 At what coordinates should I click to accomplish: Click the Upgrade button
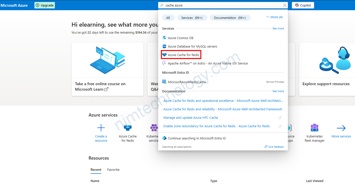[x=45, y=5]
